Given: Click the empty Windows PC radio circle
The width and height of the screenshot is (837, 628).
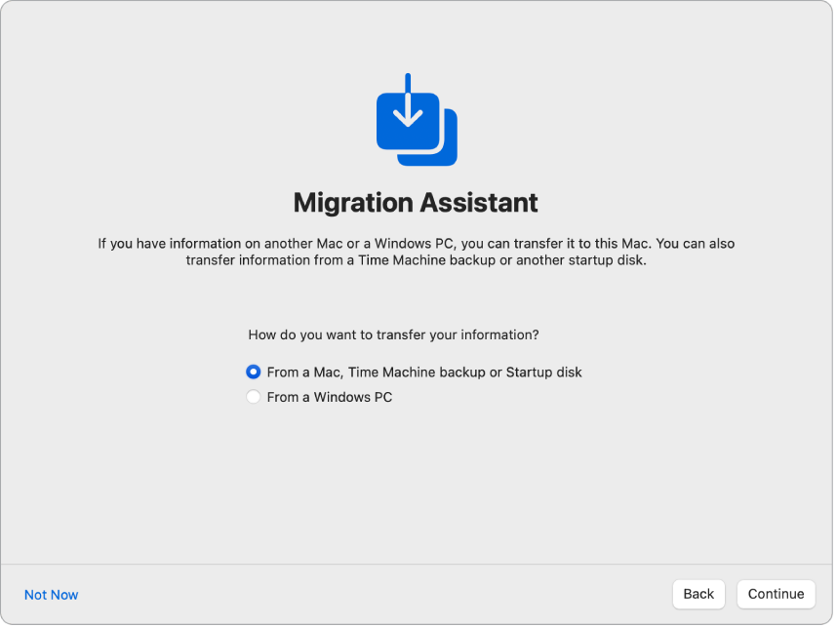Looking at the screenshot, I should 253,397.
